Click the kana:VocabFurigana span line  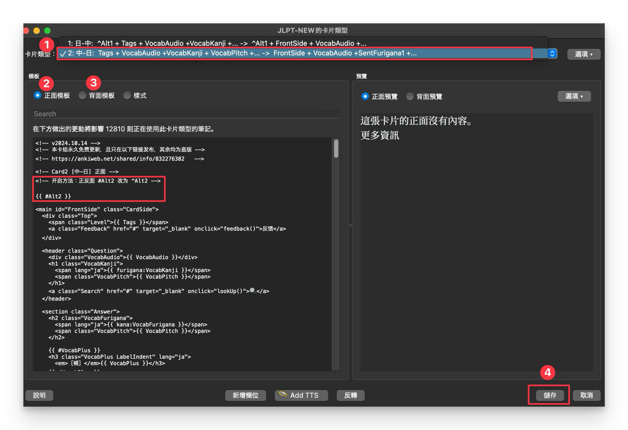(x=131, y=324)
